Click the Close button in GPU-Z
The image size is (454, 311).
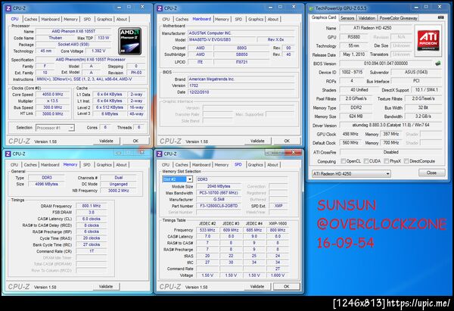click(x=431, y=173)
